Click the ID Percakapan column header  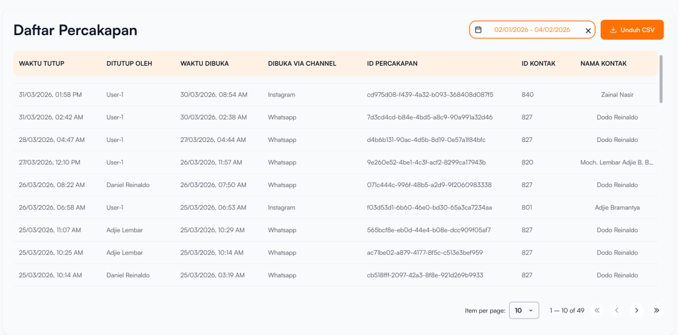click(392, 64)
